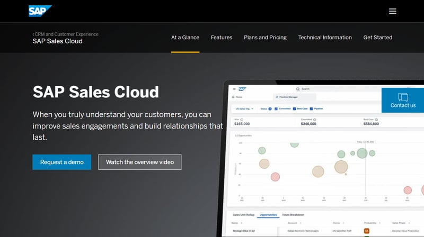Click the $346,000 Committed value
Viewport: 424px width, 237px height.
click(x=308, y=124)
